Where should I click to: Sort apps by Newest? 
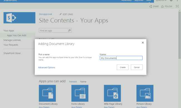pos(73,82)
